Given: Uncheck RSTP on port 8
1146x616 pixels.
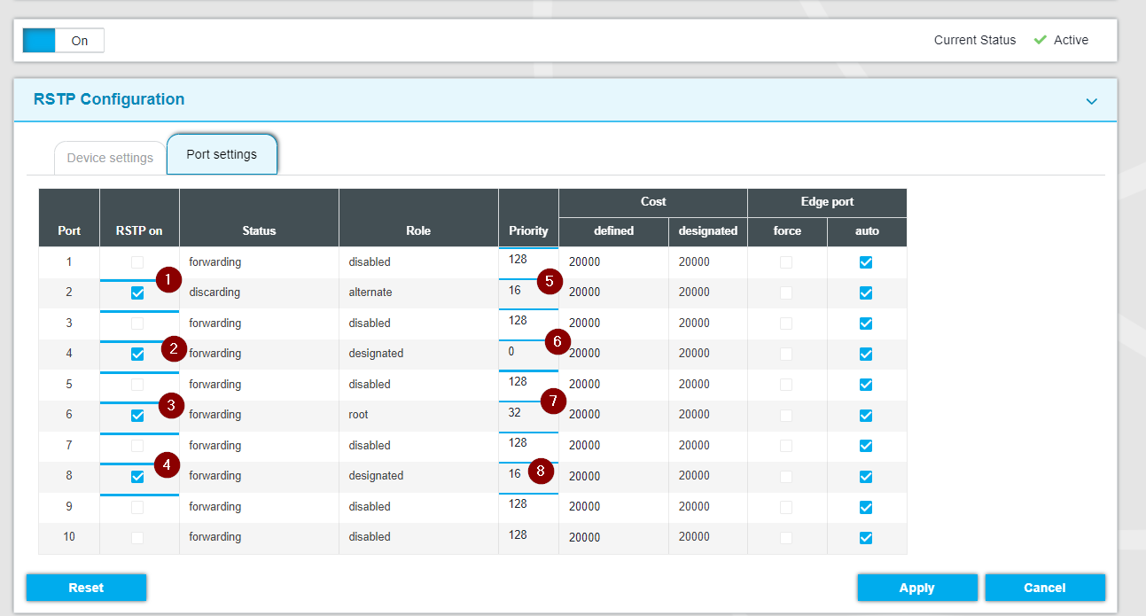Looking at the screenshot, I should (137, 477).
